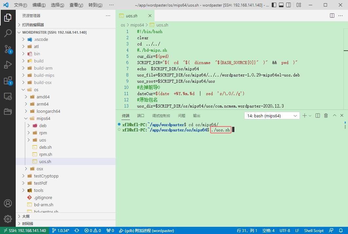
Task: Expand the amd64 folder
Action: (x=43, y=97)
